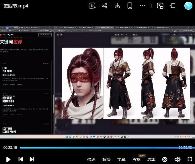Open the AI video assistant icon

click(92, 6)
